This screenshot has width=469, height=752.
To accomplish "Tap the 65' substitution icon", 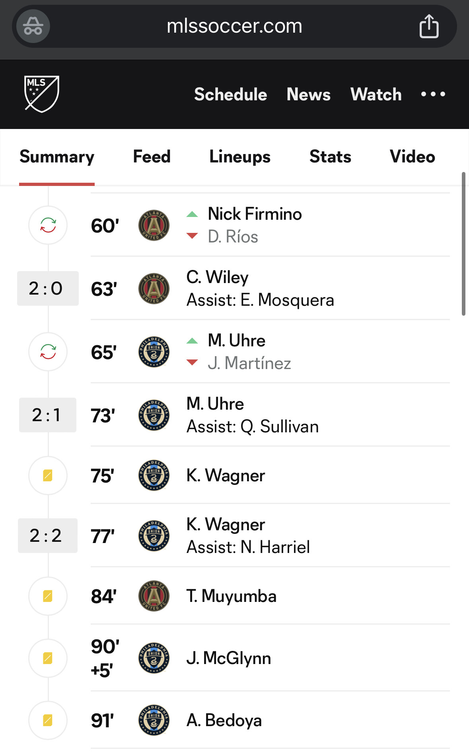I will pos(48,352).
